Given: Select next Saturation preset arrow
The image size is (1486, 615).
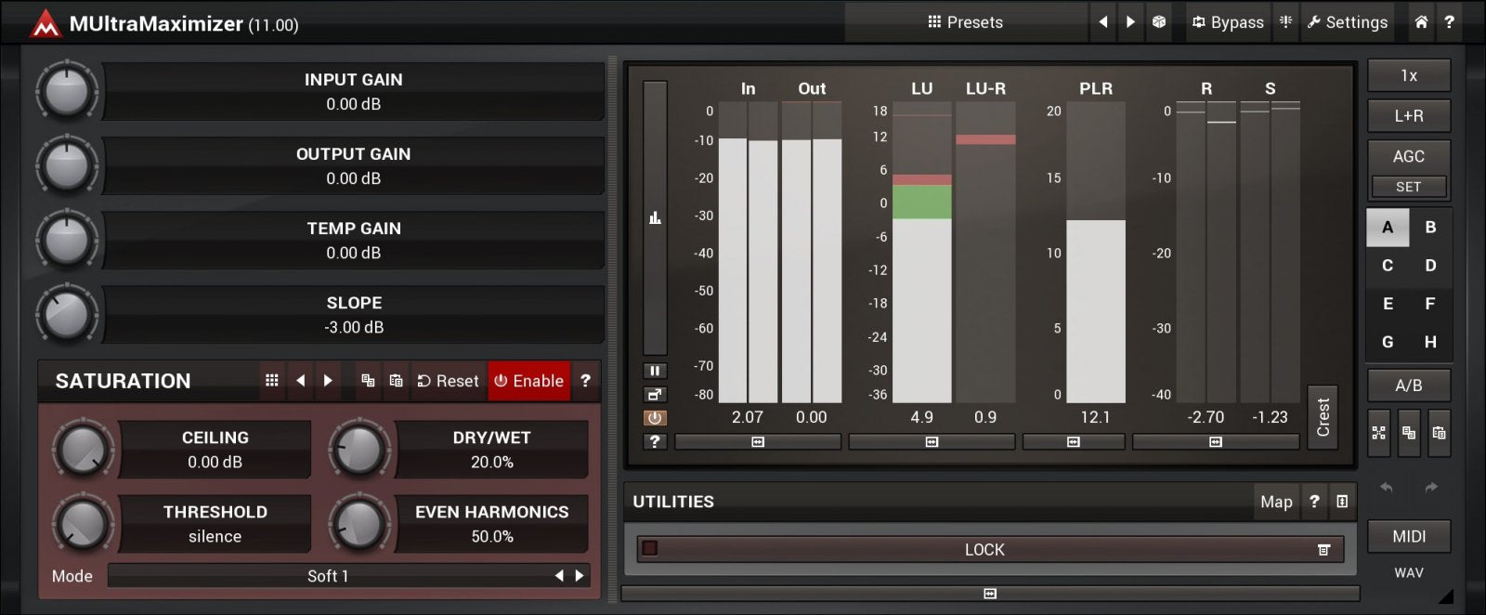Looking at the screenshot, I should point(328,381).
